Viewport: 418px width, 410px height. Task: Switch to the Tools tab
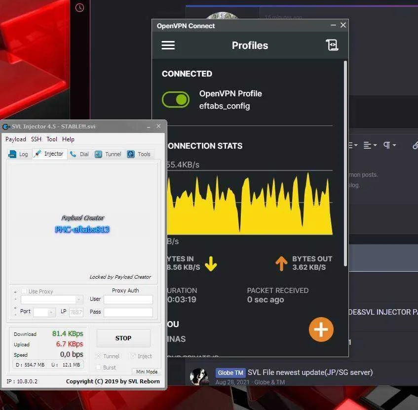point(139,154)
